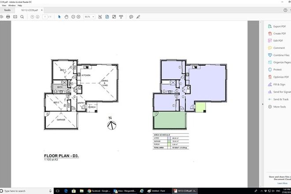Image resolution: width=291 pixels, height=194 pixels.
Task: Click the email envelope icon in the toolbar
Action: point(15,16)
